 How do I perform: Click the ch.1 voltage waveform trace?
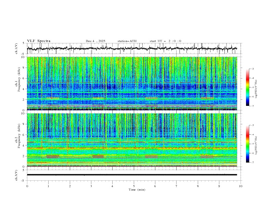[x=132, y=48]
